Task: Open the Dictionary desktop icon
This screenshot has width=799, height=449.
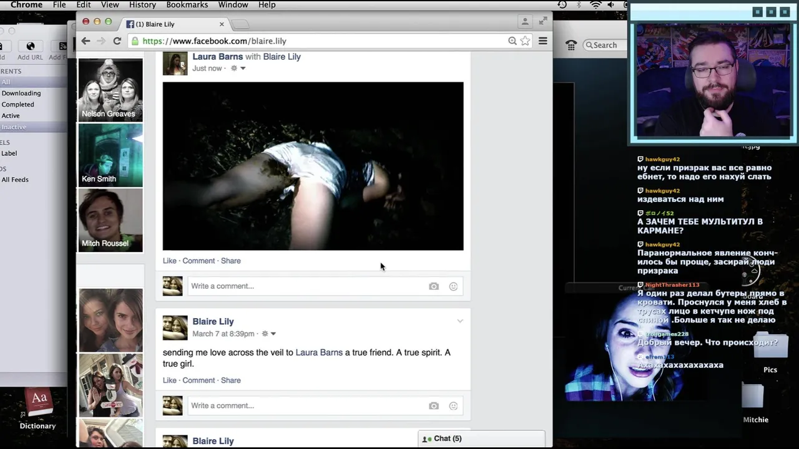Action: 38,410
